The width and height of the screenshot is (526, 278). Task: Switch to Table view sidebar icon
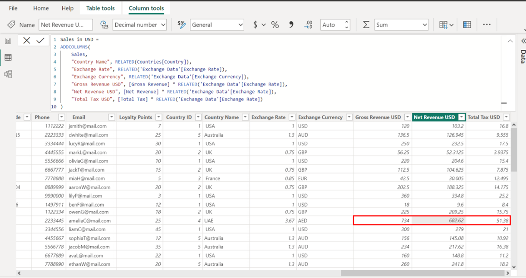pos(8,58)
